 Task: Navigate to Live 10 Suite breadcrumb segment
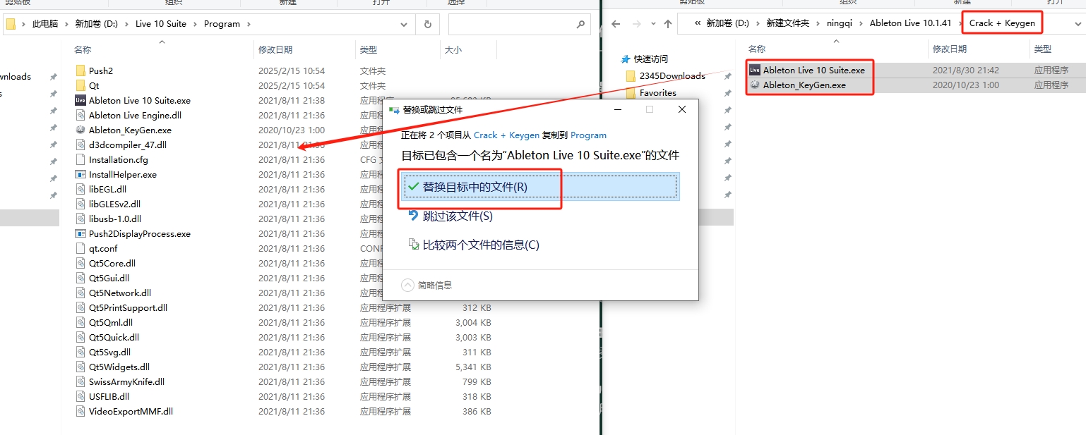[x=161, y=24]
